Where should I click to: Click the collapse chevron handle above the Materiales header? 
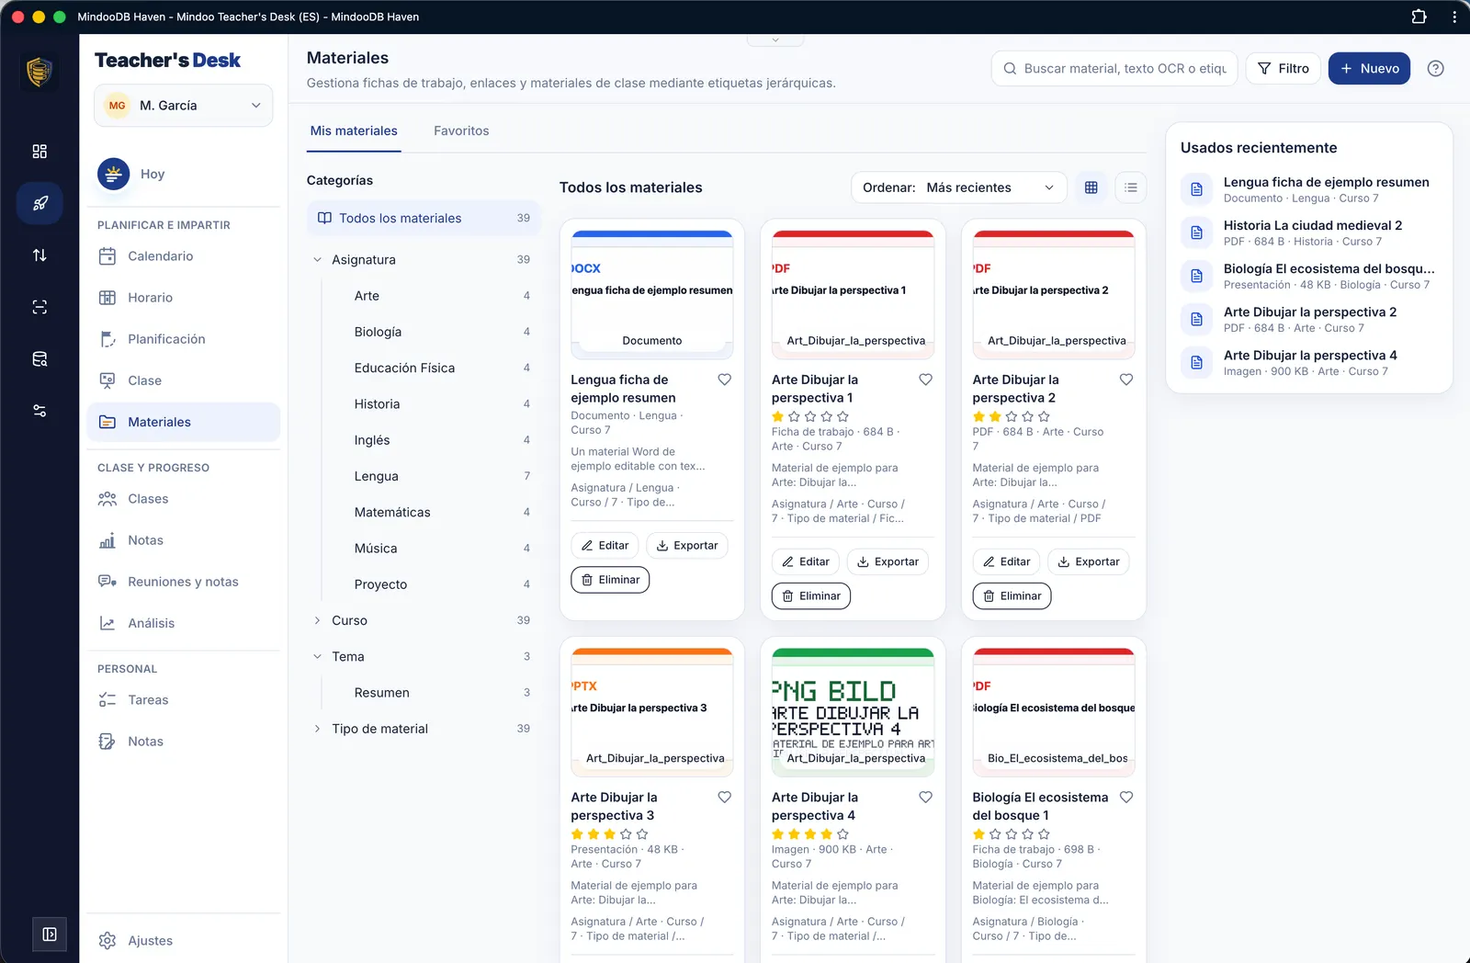tap(775, 40)
